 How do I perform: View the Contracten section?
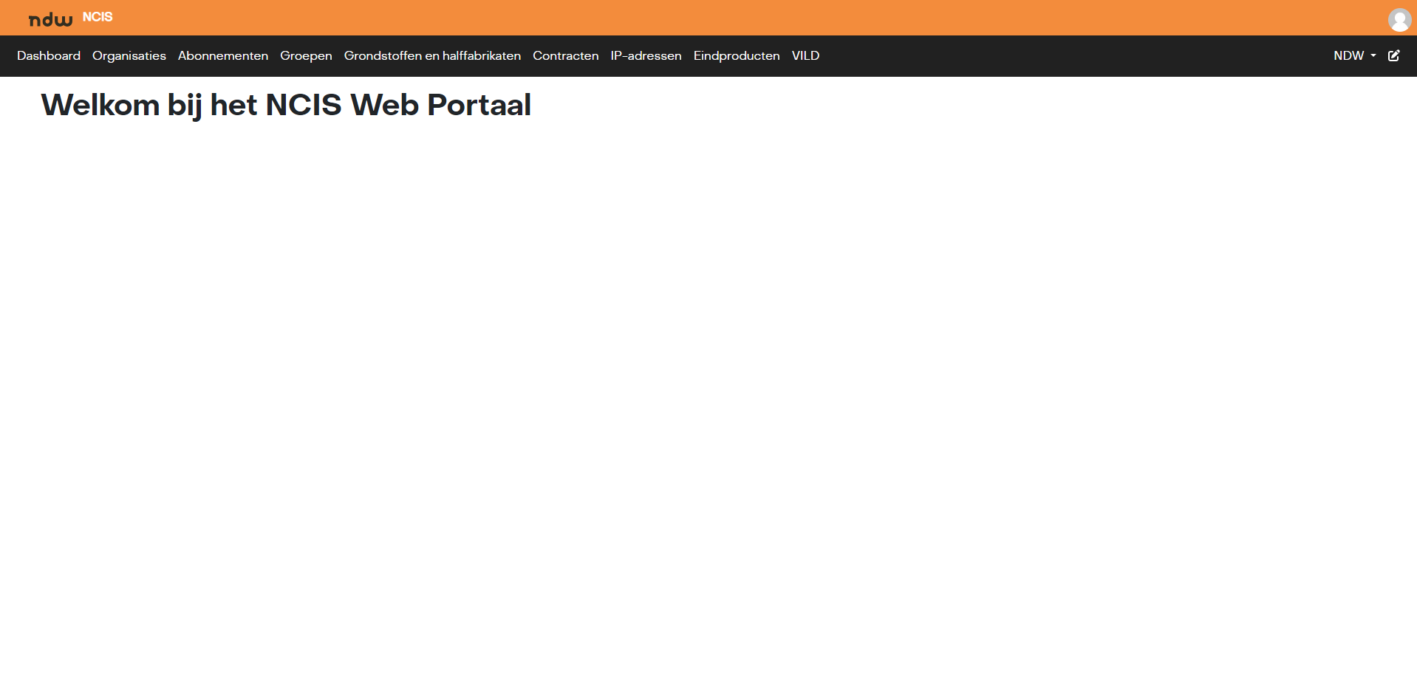(x=566, y=55)
